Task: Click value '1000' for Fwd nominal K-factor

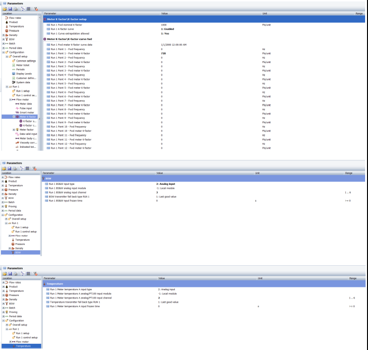Action: point(164,25)
